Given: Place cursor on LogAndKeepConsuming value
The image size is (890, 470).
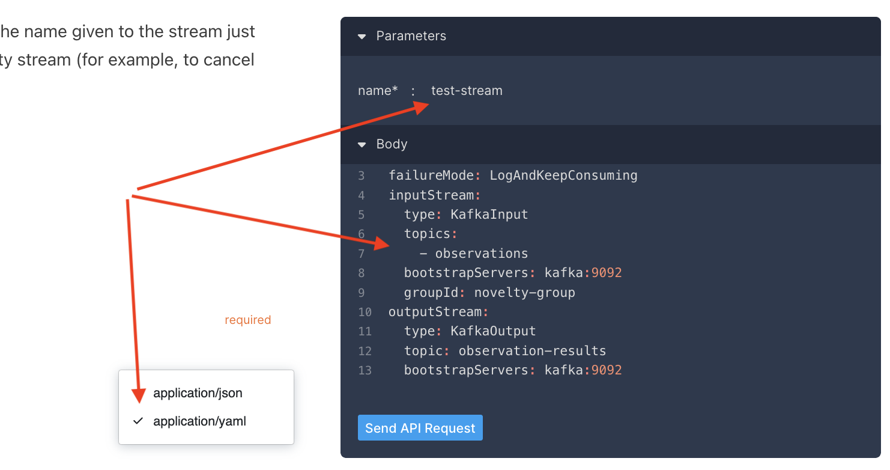Looking at the screenshot, I should [563, 175].
